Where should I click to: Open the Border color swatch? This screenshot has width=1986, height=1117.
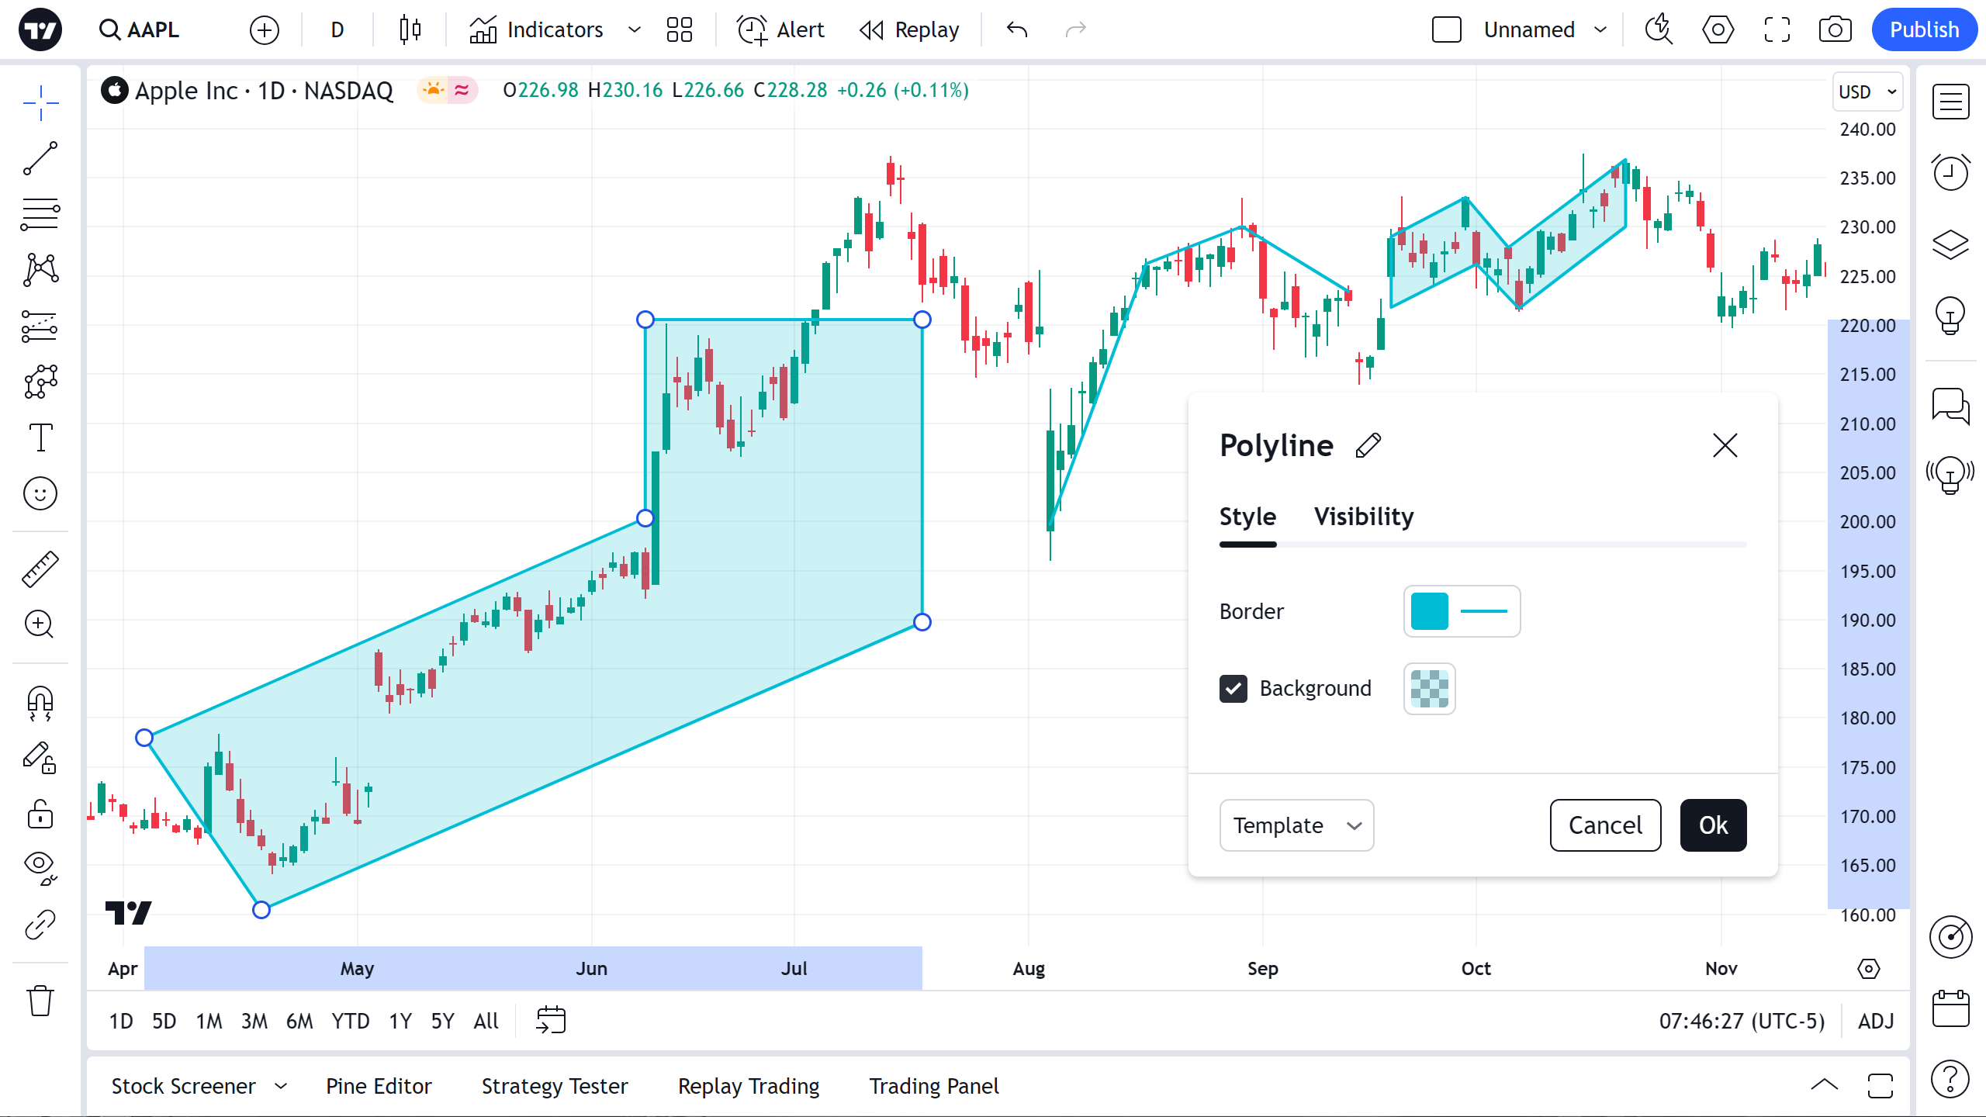click(x=1430, y=611)
